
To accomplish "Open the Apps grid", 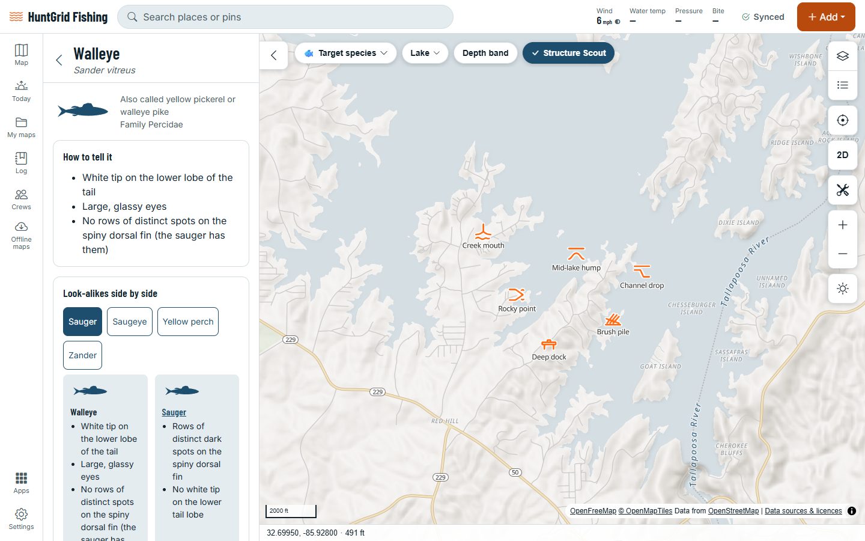I will pyautogui.click(x=21, y=483).
